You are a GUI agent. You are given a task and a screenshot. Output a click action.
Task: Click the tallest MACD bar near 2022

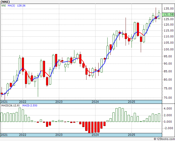20,115
